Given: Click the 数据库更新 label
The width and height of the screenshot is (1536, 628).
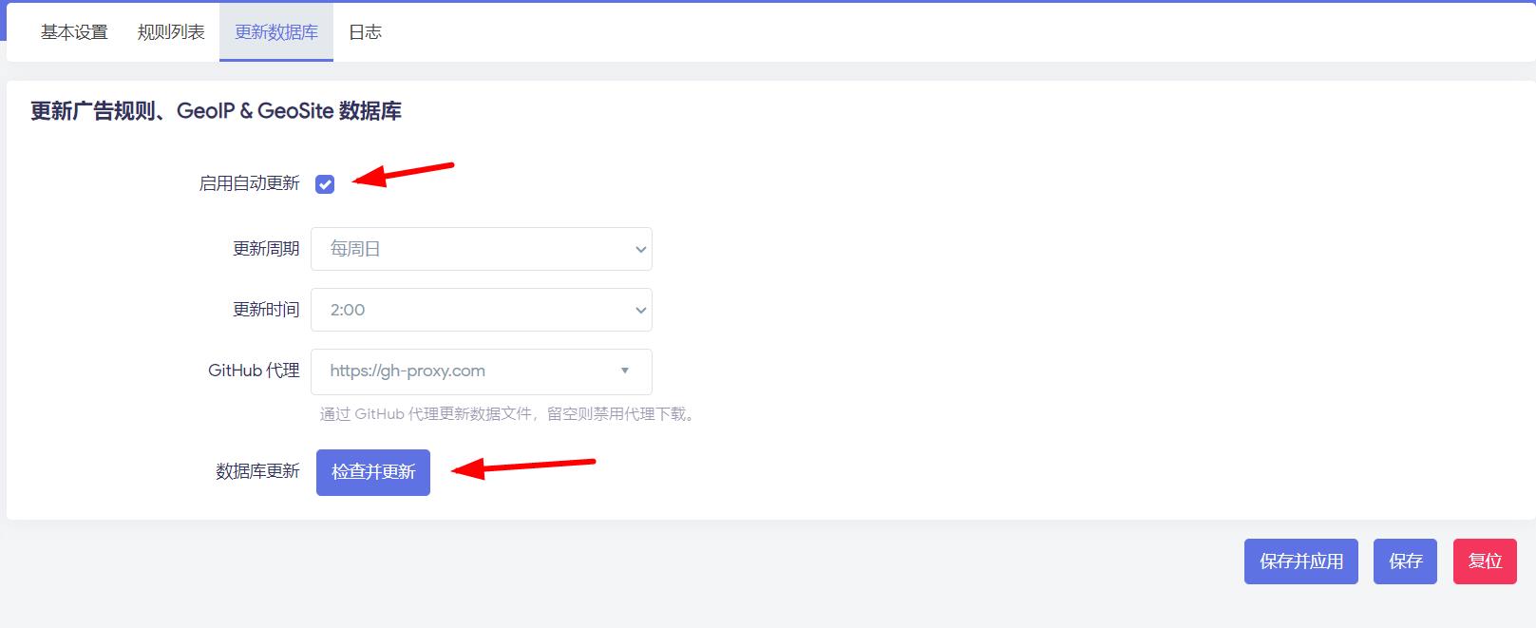Looking at the screenshot, I should pyautogui.click(x=257, y=471).
